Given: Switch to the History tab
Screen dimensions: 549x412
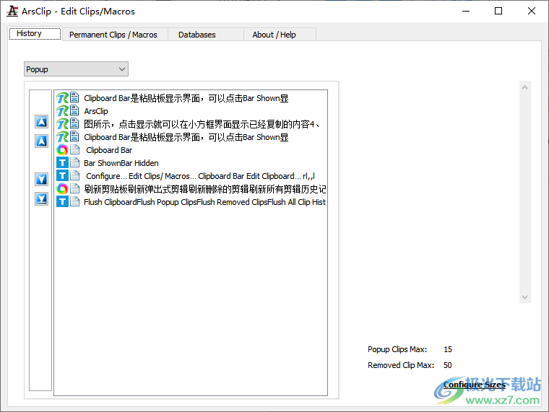Looking at the screenshot, I should [35, 34].
